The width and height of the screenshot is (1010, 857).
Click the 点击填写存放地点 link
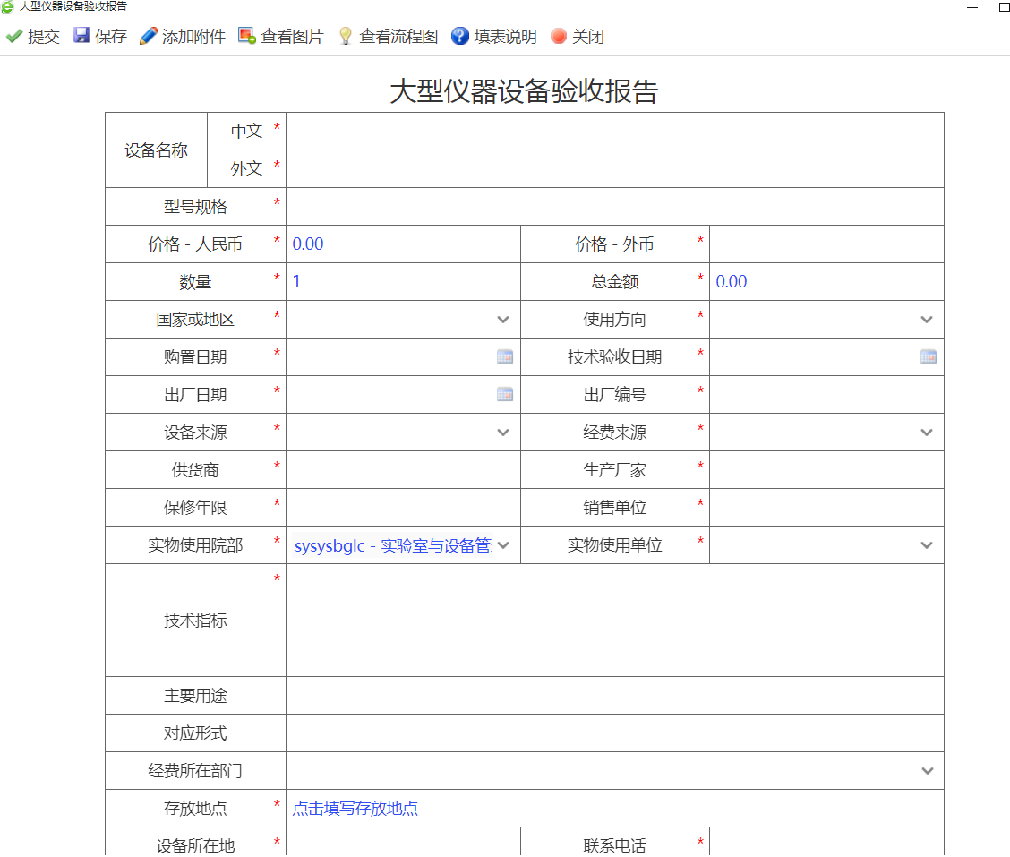coord(355,809)
